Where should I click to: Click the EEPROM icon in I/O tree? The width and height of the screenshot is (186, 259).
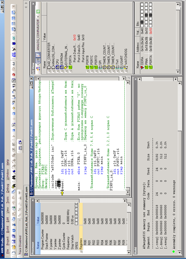point(62,67)
